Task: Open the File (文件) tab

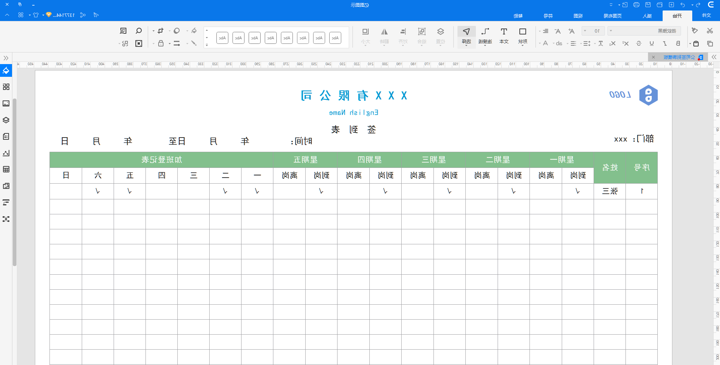Action: (706, 16)
